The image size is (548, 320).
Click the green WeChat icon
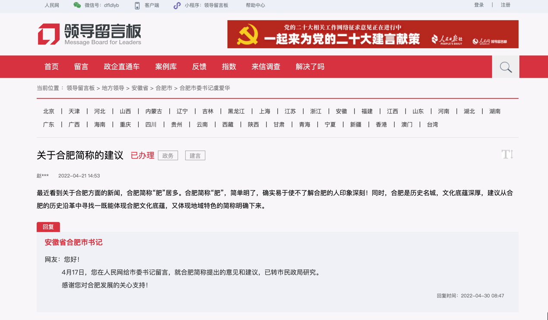78,6
